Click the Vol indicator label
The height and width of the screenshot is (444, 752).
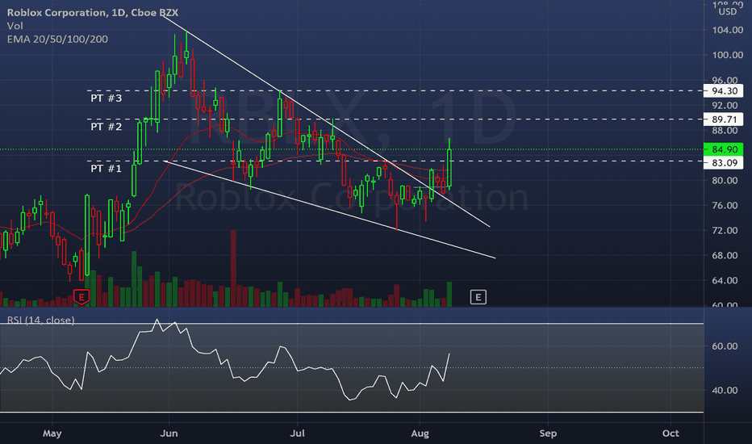click(x=15, y=26)
